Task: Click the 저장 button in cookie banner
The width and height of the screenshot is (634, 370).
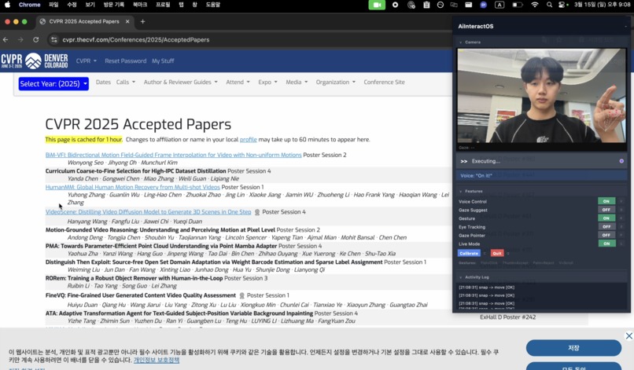Action: coord(573,348)
